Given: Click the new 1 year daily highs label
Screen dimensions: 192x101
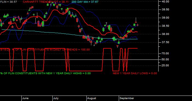Looking at the screenshot, I should (46, 73).
